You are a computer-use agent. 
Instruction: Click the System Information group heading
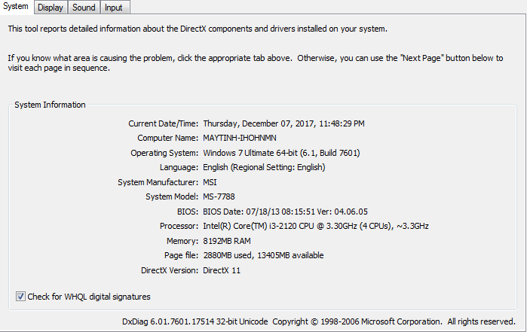[50, 105]
